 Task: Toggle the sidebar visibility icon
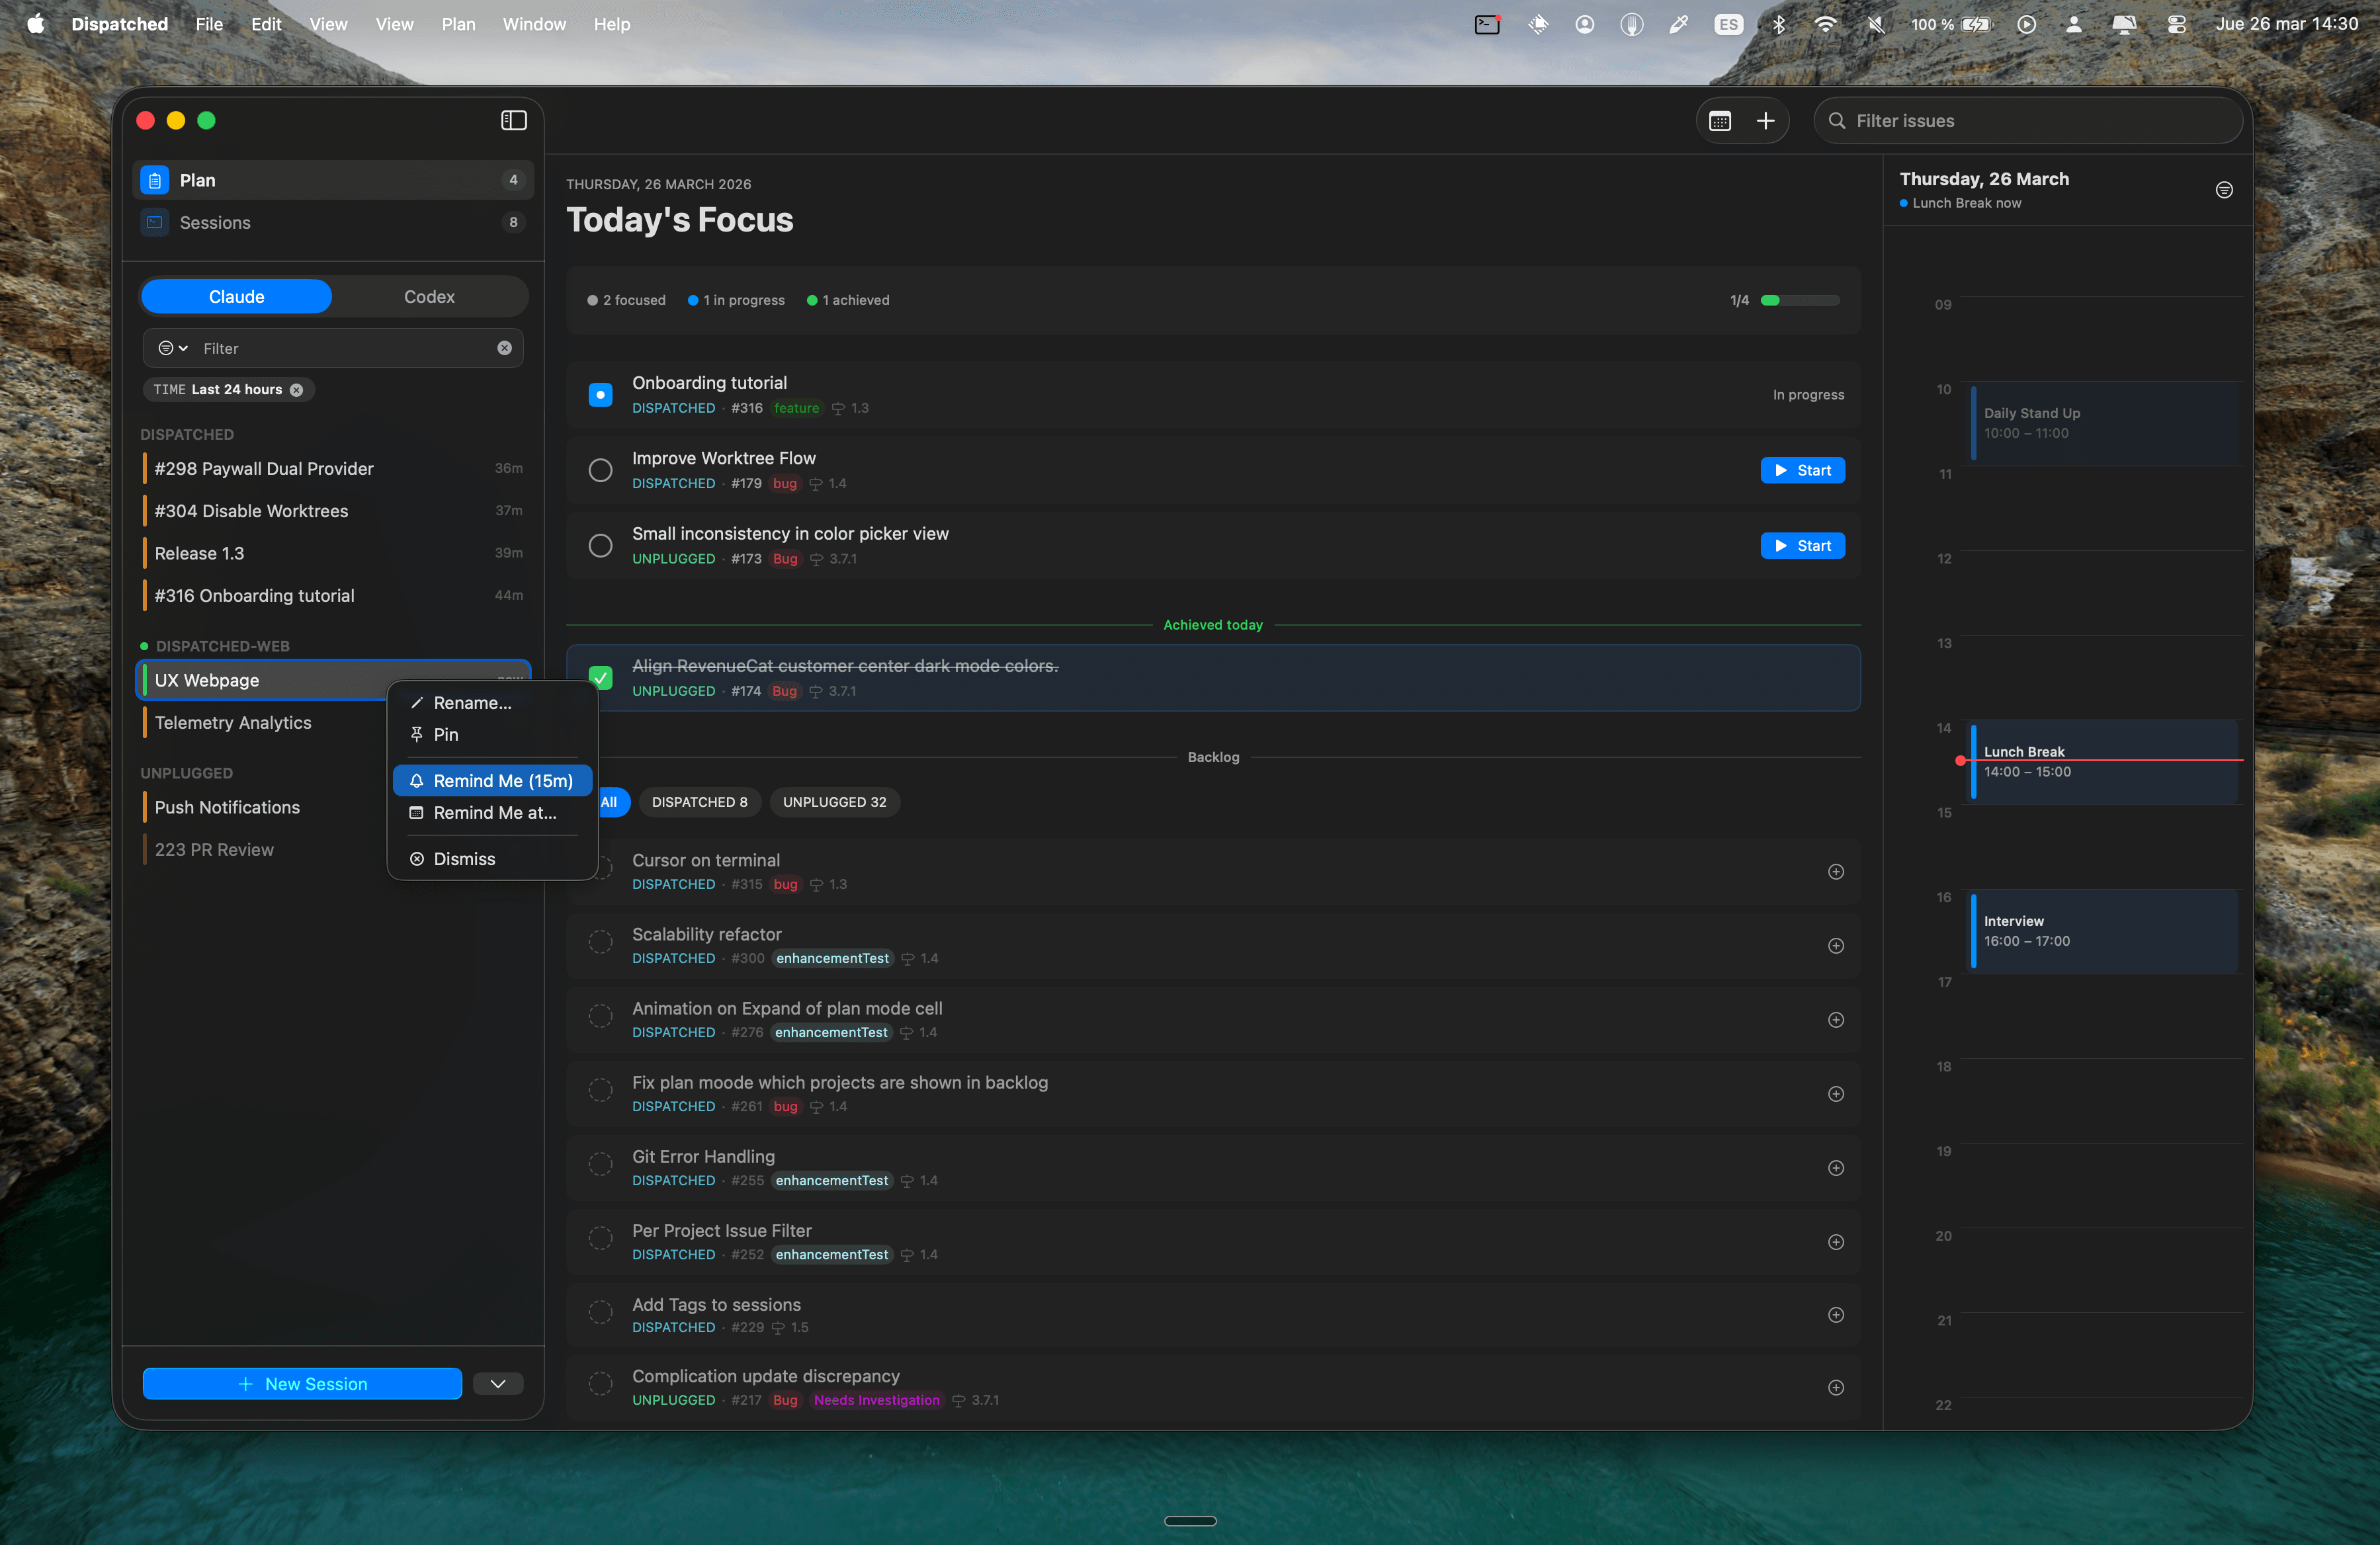coord(513,120)
